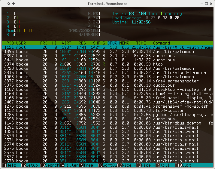Viewport: 215px width, 169px height.
Task: Sort by the PID column header
Action: (10, 43)
